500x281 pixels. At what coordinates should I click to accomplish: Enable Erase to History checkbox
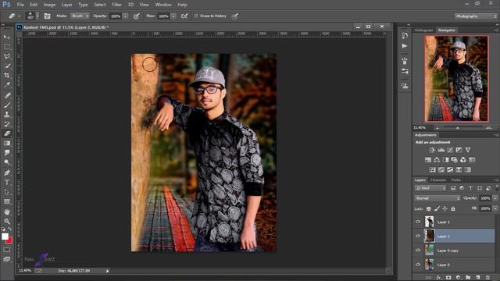click(x=196, y=16)
